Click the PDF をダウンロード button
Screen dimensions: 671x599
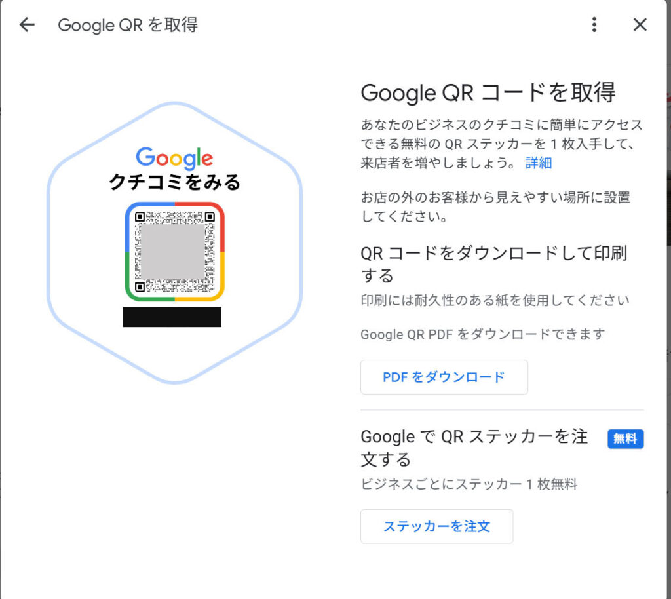(444, 377)
